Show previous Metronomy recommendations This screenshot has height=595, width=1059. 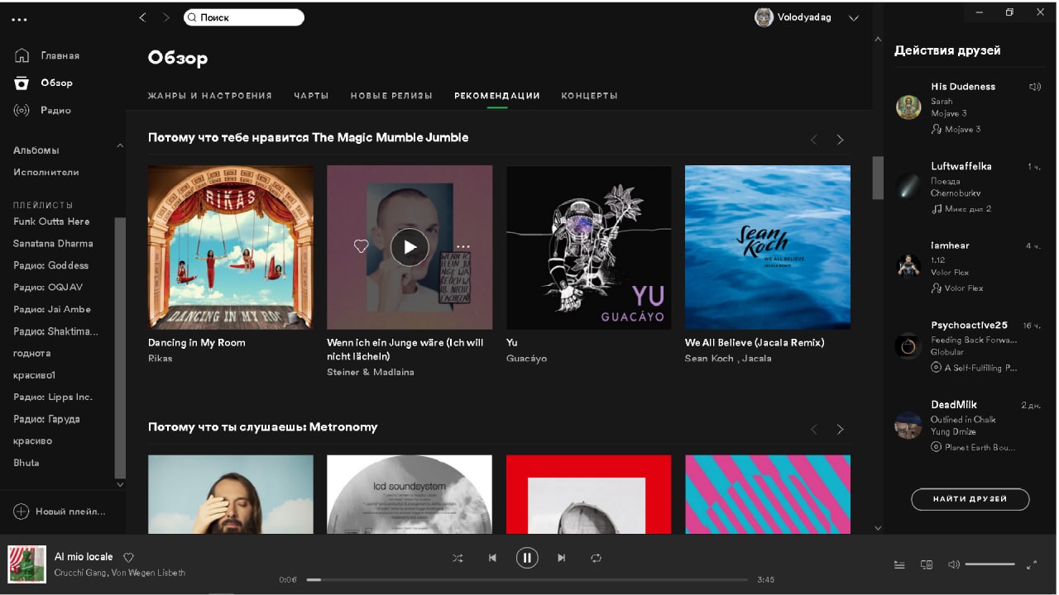point(813,429)
